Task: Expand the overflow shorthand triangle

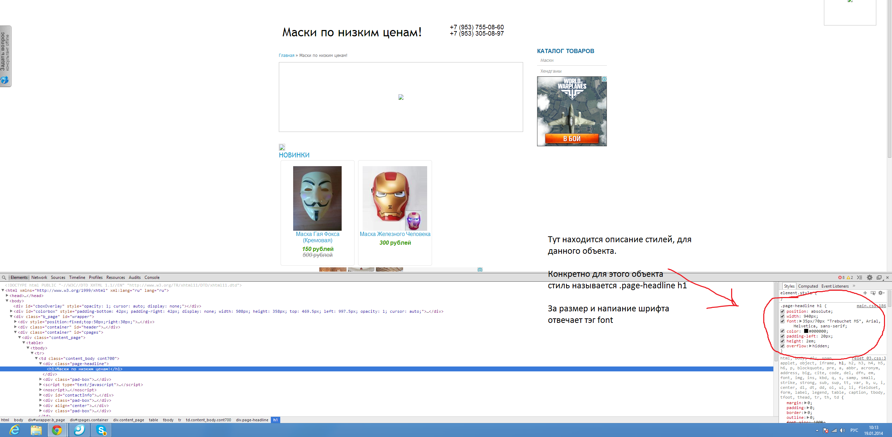Action: [810, 346]
